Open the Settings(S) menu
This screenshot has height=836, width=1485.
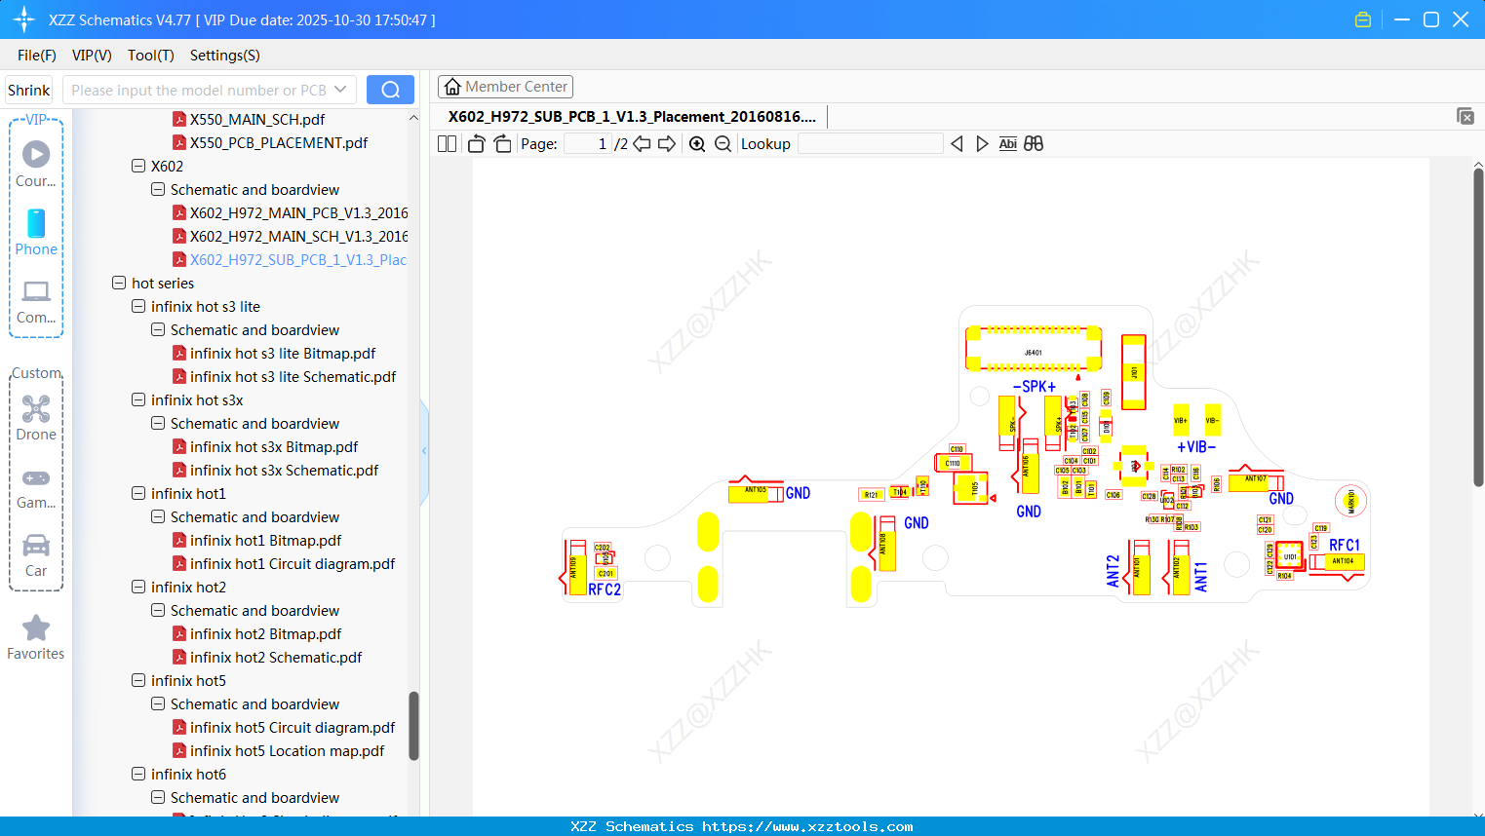[x=225, y=56]
